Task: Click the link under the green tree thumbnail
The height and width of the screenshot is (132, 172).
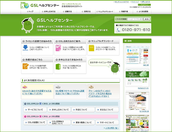Action: click(143, 88)
